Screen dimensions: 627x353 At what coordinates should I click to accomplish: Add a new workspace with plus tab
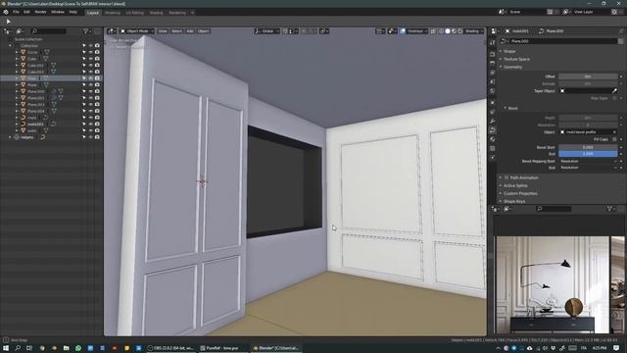(x=192, y=13)
